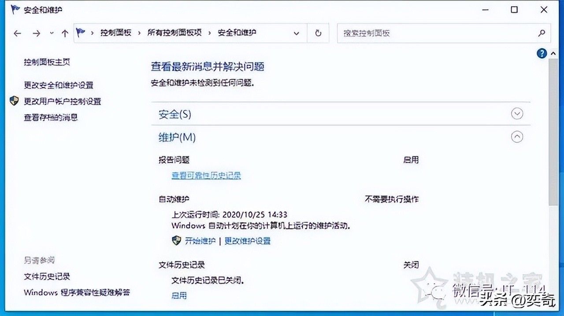
Task: Click the back navigation arrow
Action: pyautogui.click(x=17, y=33)
